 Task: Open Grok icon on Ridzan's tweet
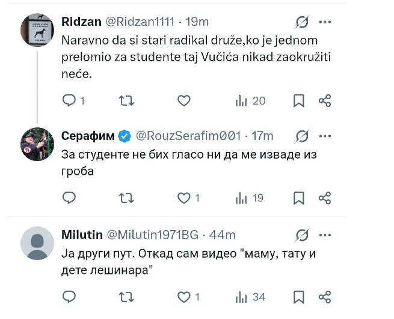(x=302, y=22)
